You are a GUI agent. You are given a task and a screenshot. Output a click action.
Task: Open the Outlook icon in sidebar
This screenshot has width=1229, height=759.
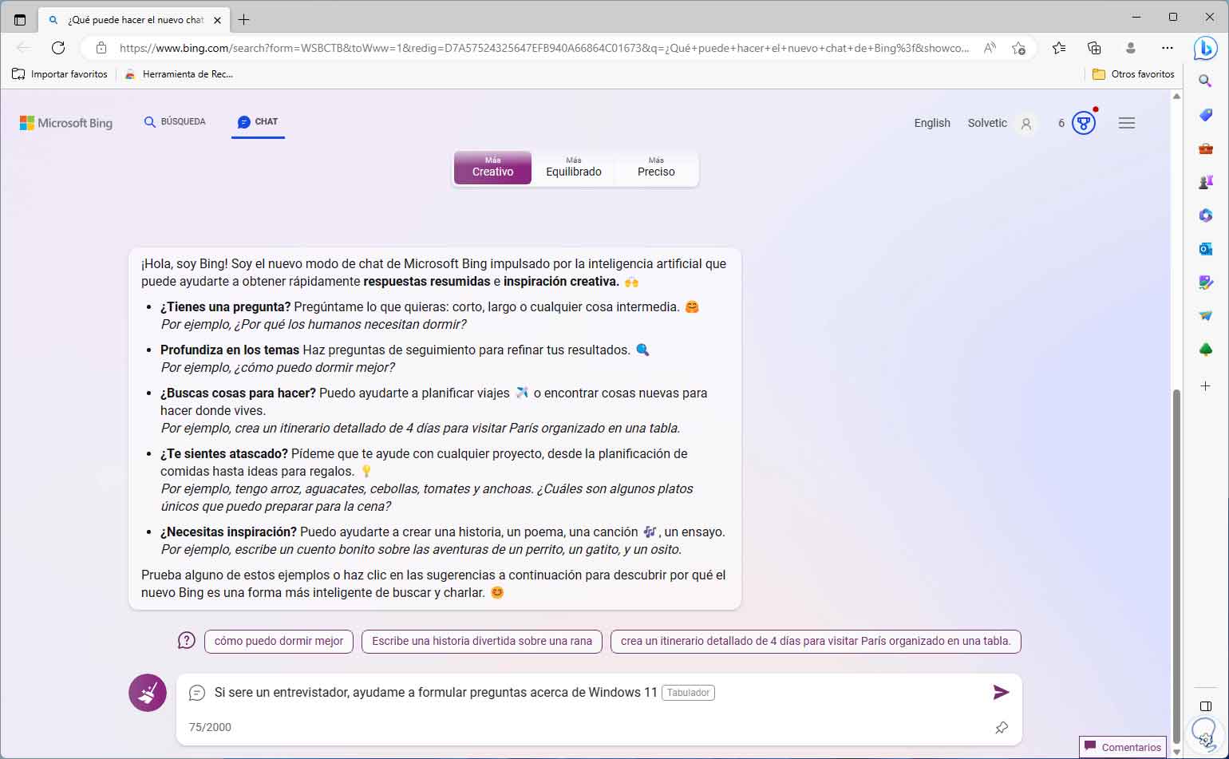[1205, 249]
